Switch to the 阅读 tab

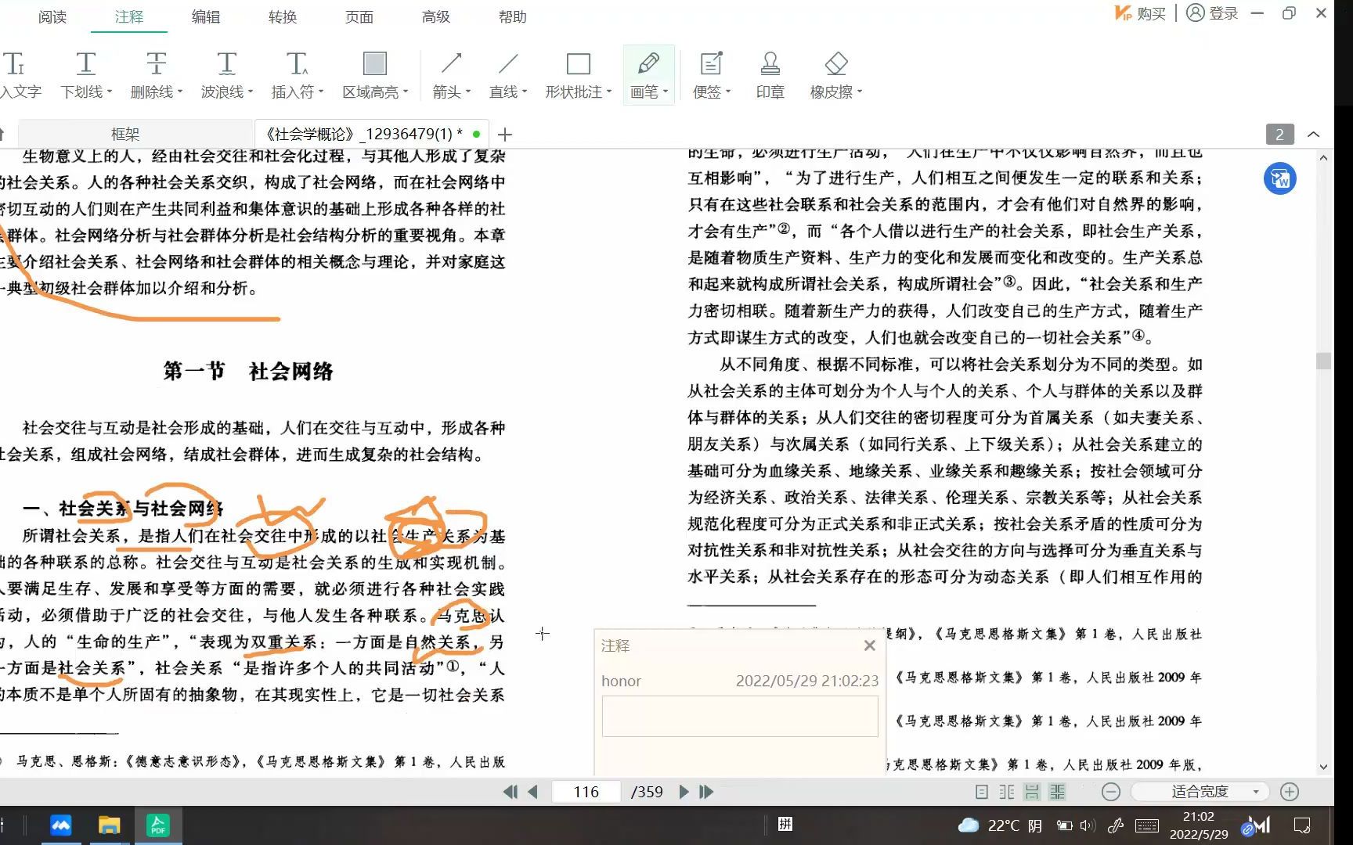pos(52,17)
